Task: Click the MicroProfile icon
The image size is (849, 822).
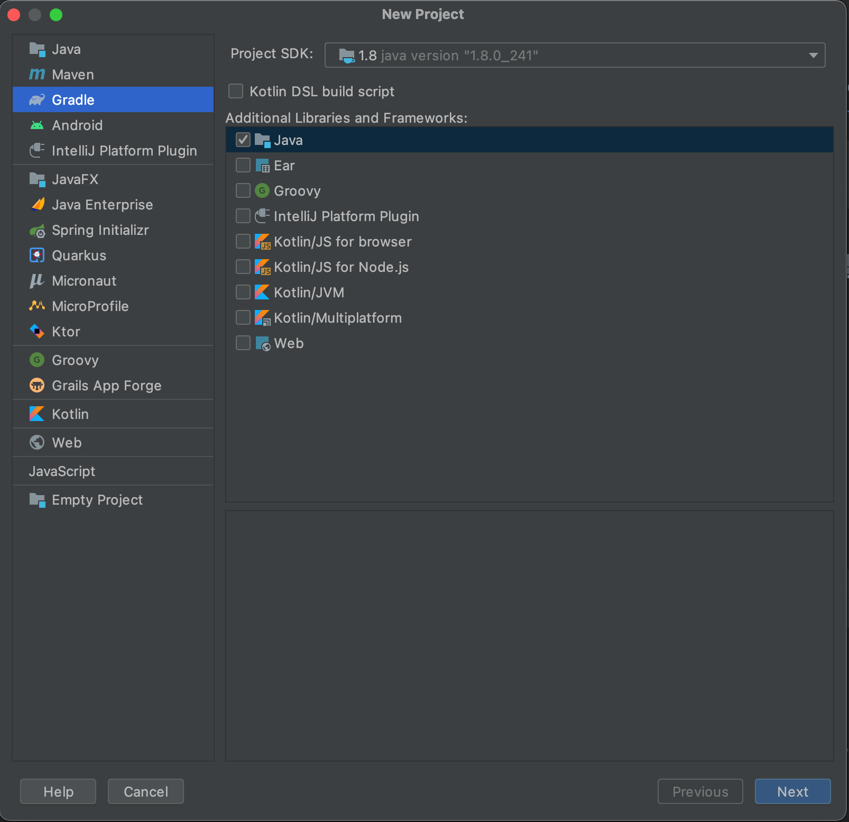Action: [37, 306]
